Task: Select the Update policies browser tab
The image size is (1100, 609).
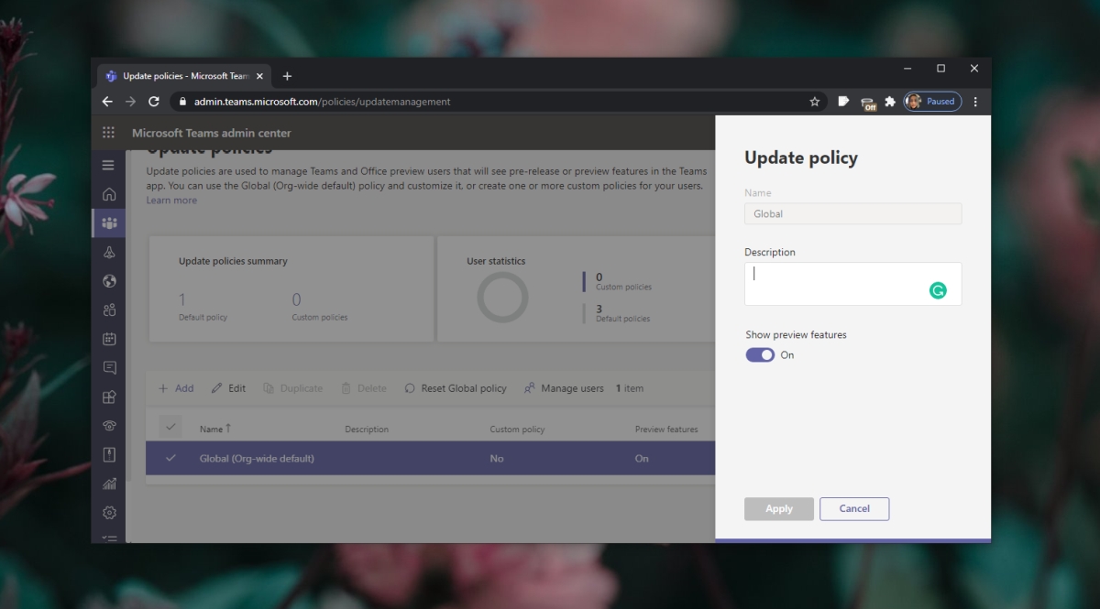Action: coord(183,76)
